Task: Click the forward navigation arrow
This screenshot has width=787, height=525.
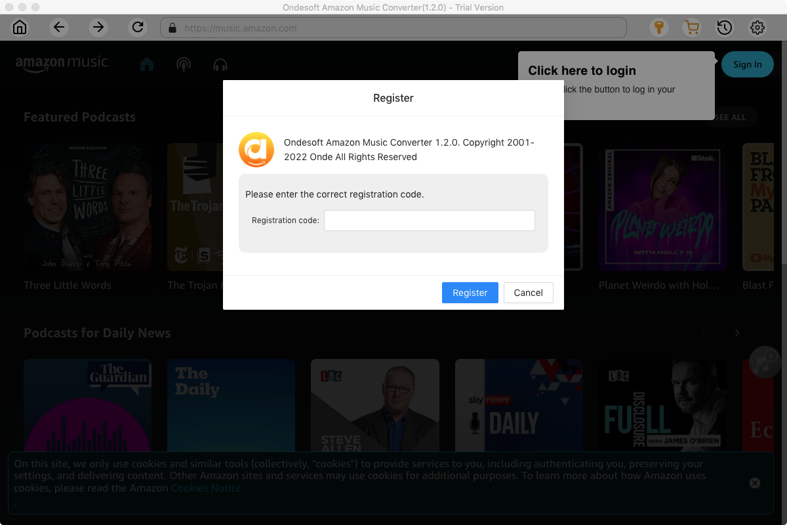Action: (x=98, y=28)
